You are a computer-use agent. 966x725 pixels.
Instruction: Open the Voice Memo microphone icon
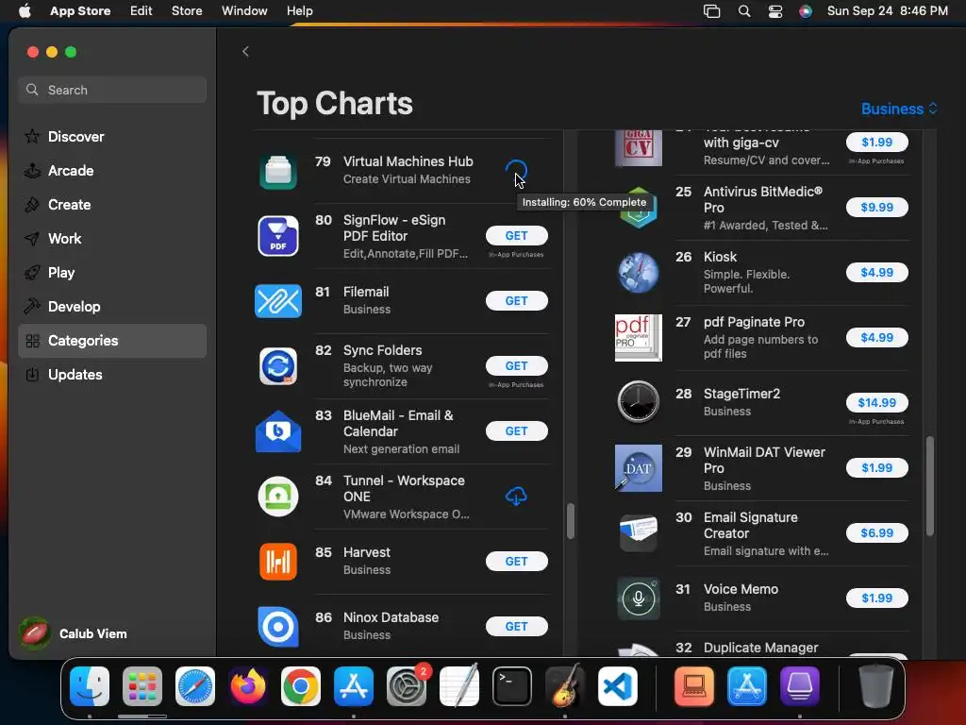pos(639,598)
